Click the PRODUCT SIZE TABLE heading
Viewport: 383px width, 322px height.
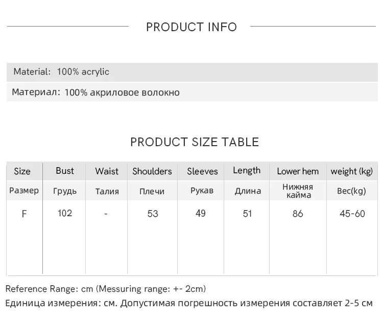195,142
